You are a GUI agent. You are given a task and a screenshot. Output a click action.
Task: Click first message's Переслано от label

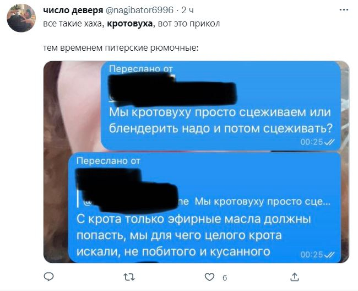[141, 69]
